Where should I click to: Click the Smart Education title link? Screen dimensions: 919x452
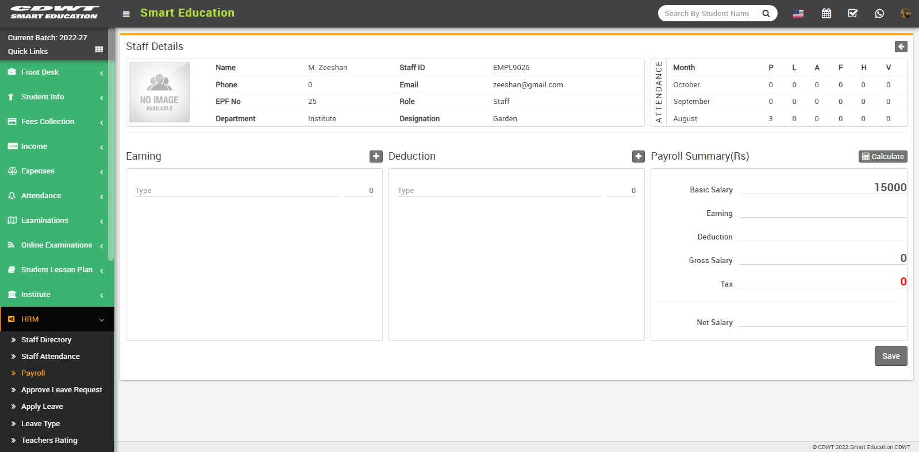(187, 13)
